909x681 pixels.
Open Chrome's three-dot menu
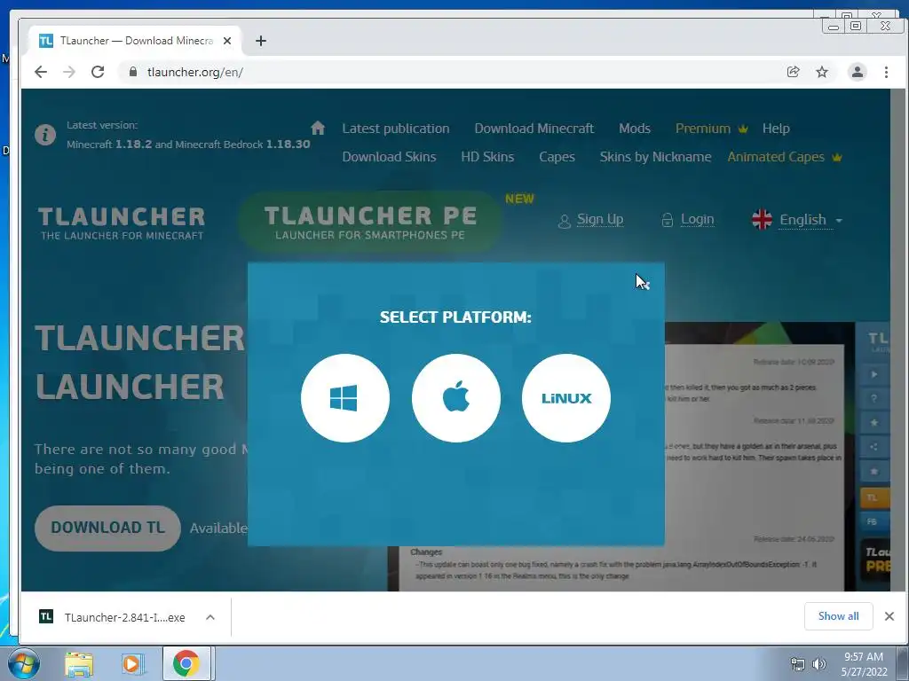pos(887,72)
